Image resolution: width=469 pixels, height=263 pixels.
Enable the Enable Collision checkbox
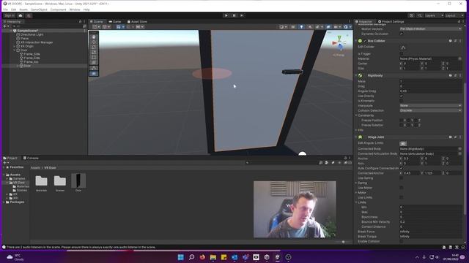coord(402,241)
